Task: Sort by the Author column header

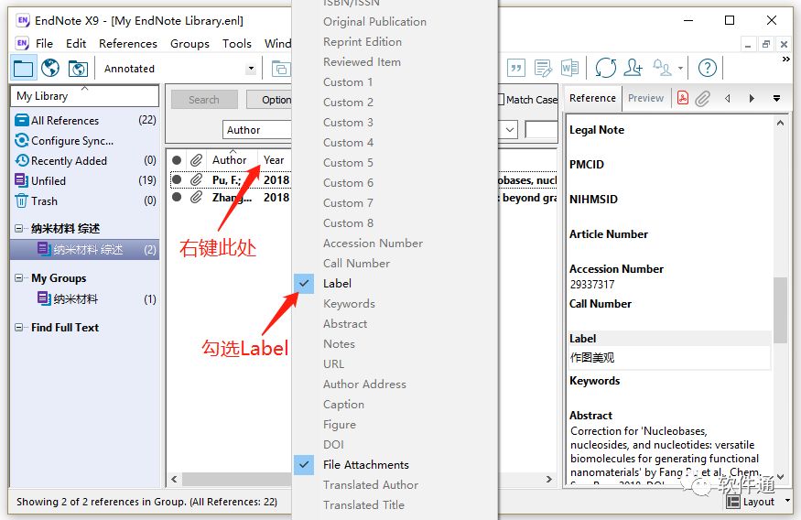Action: (230, 160)
